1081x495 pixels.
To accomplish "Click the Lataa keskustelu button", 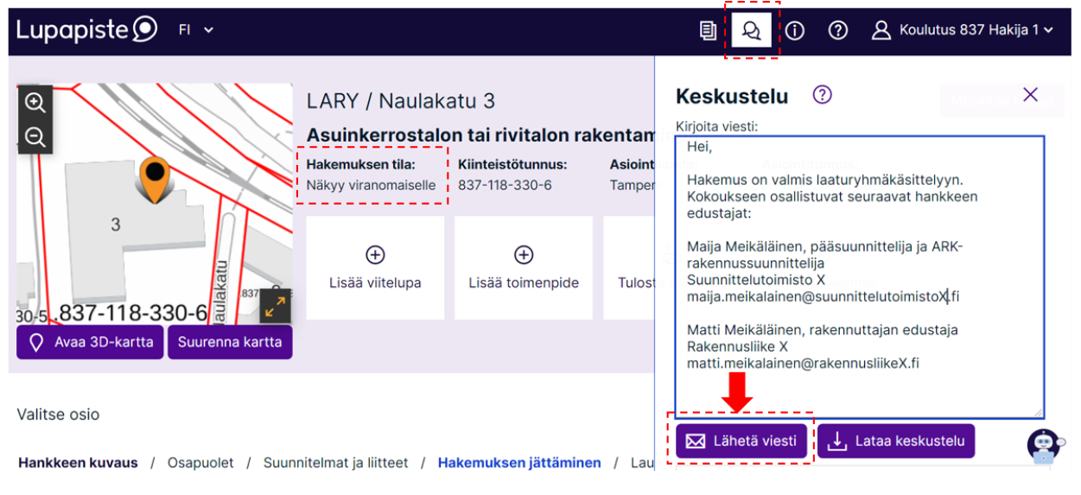I will pos(896,441).
